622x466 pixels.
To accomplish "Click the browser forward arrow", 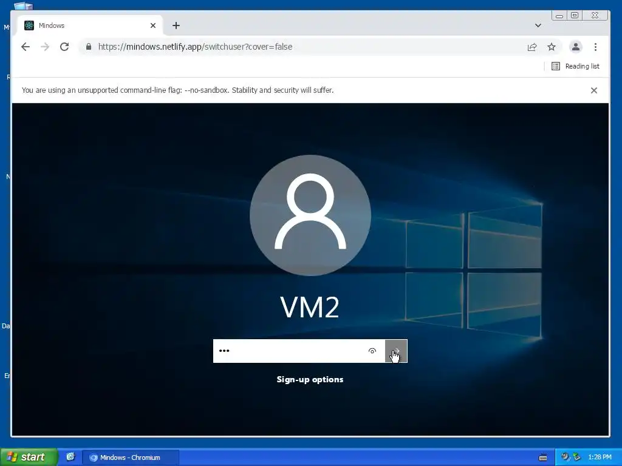I will (x=45, y=47).
